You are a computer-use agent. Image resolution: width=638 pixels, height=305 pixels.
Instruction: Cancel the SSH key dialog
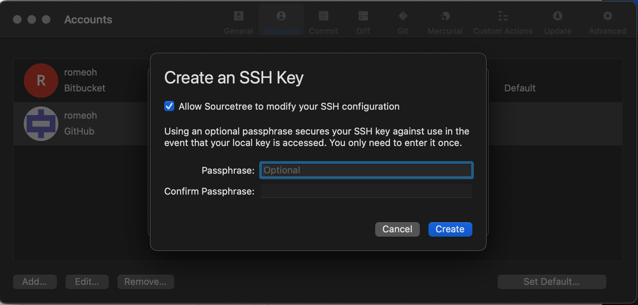tap(397, 229)
